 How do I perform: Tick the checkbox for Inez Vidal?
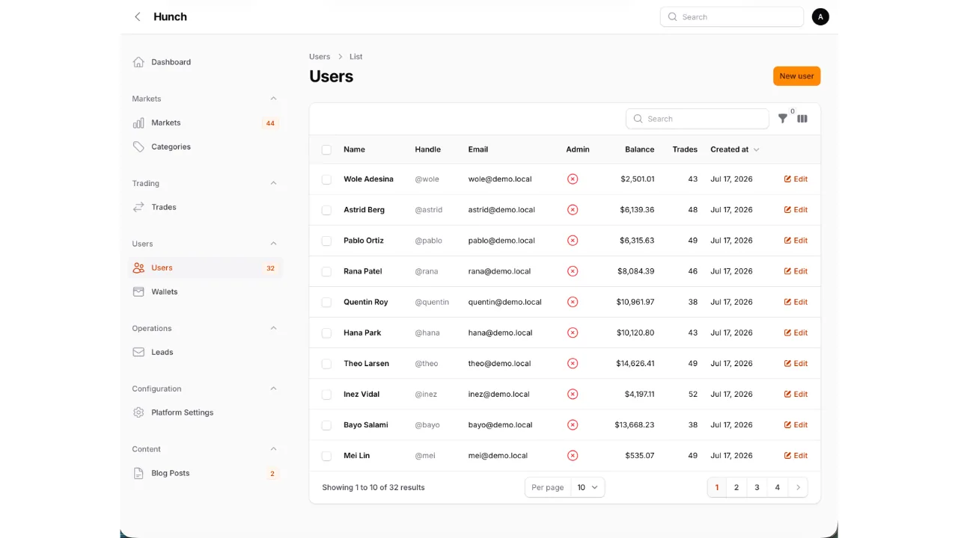(x=326, y=394)
